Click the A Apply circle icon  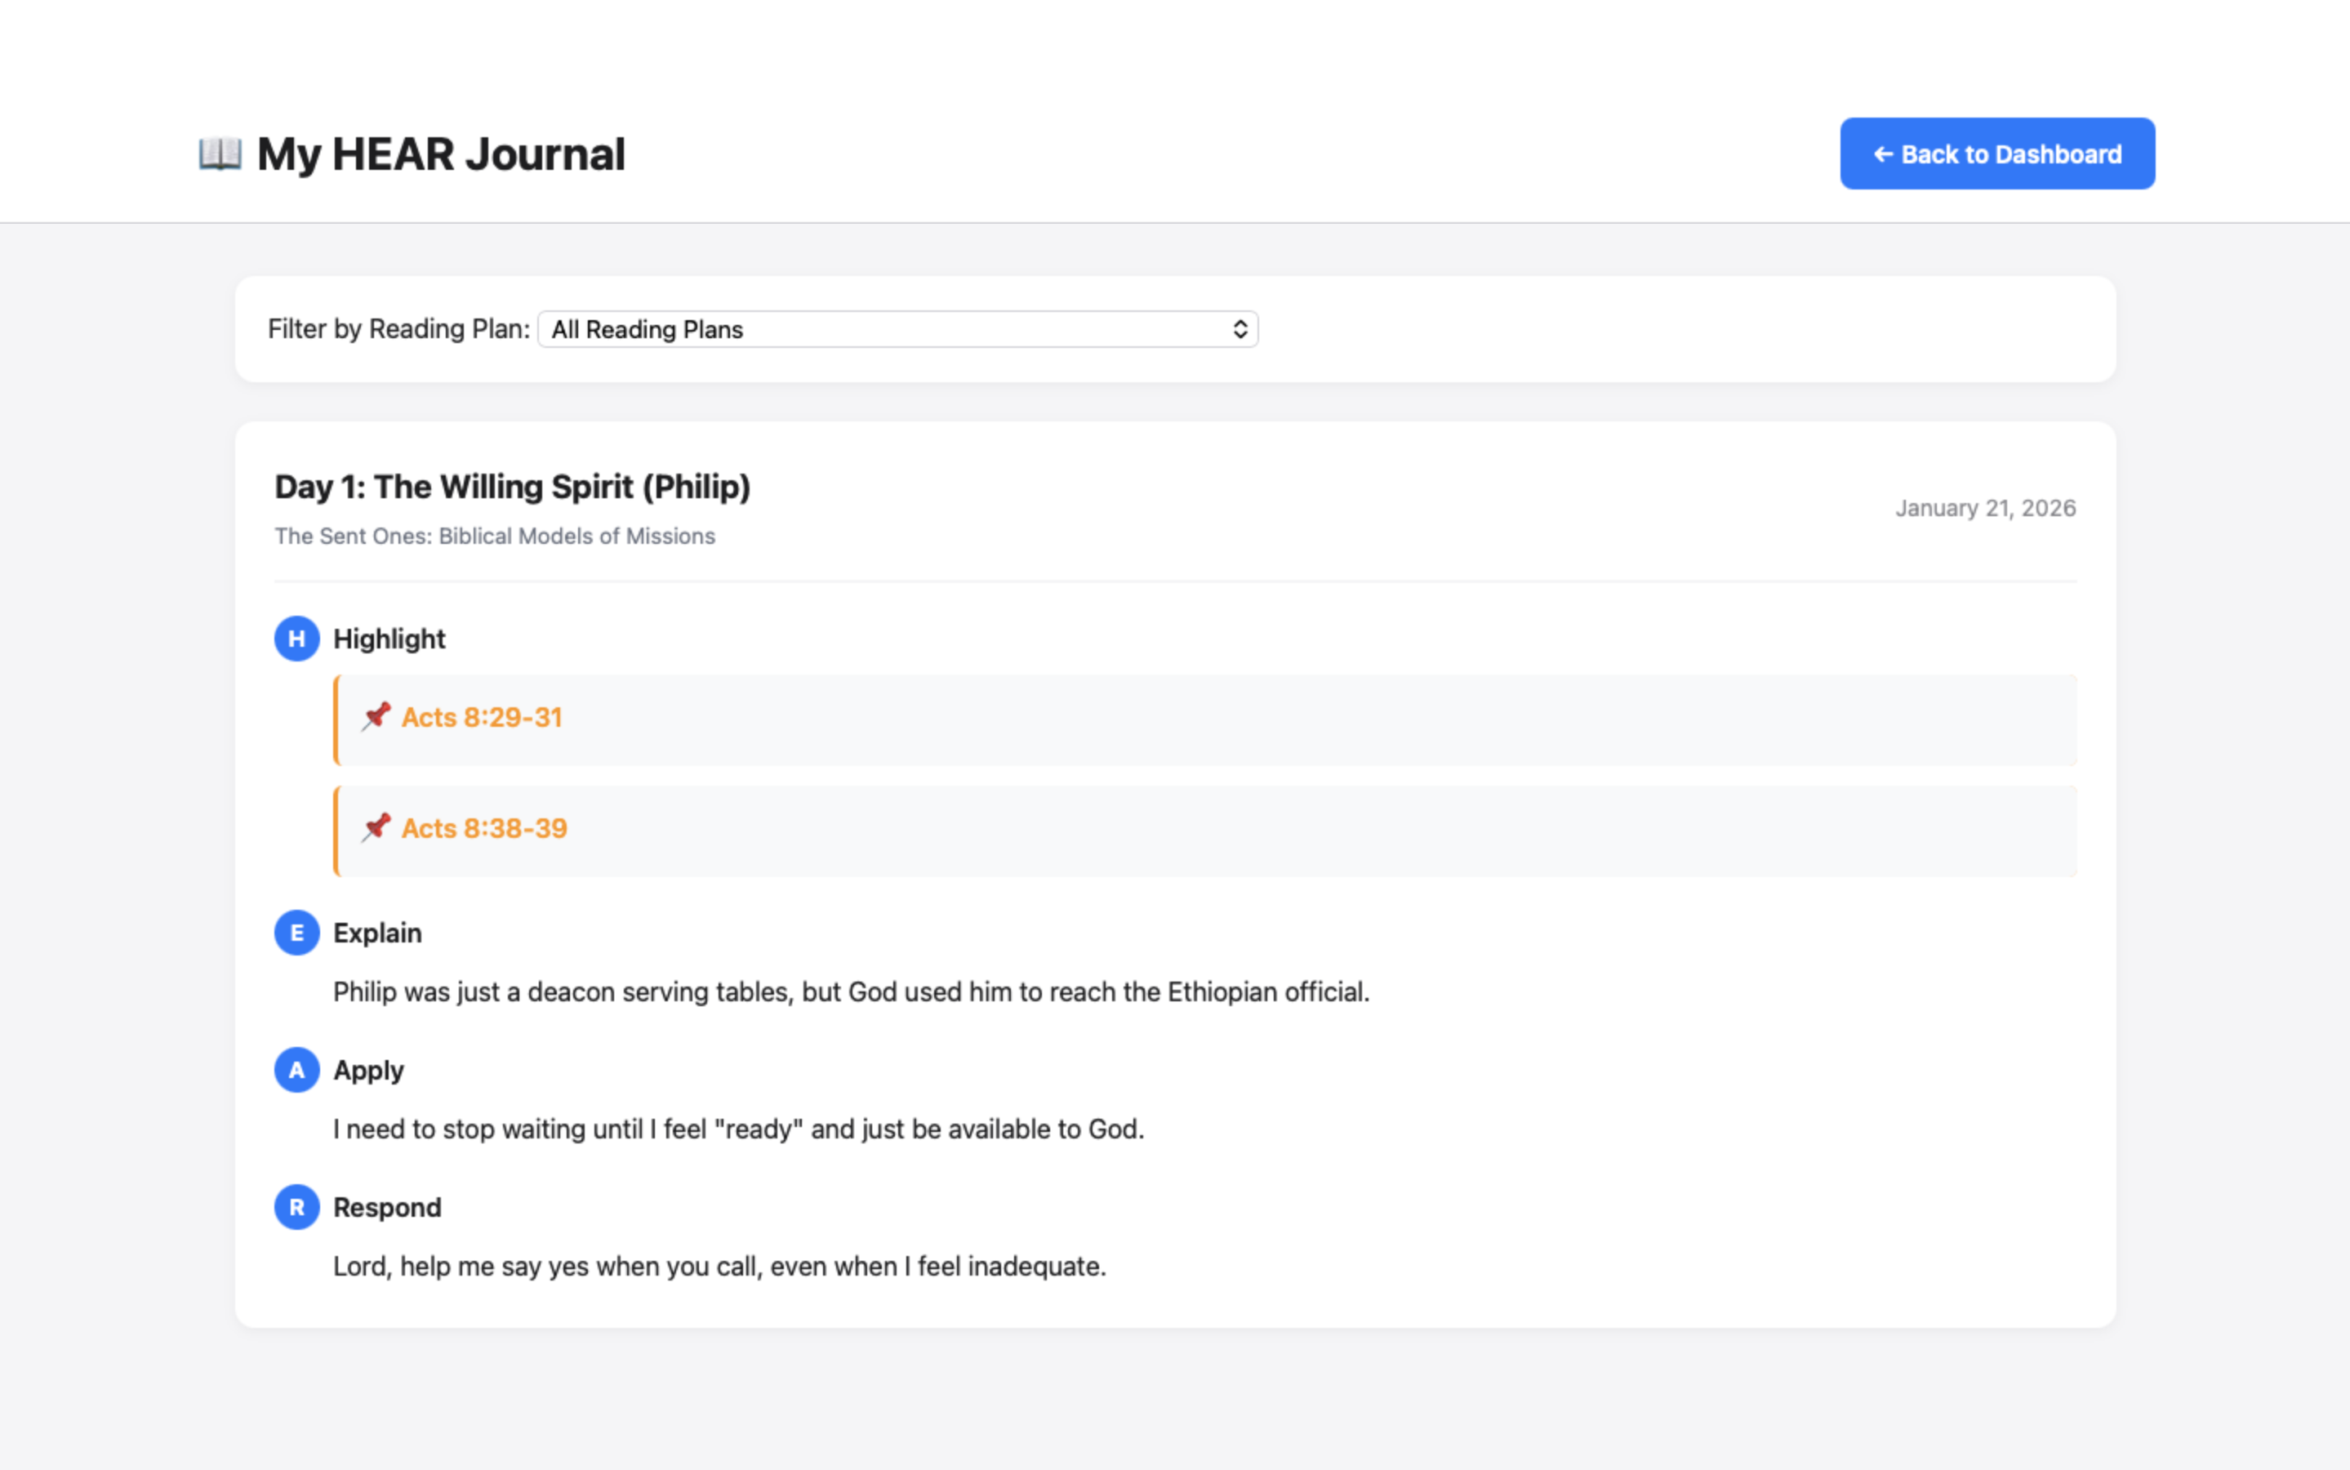pyautogui.click(x=296, y=1070)
